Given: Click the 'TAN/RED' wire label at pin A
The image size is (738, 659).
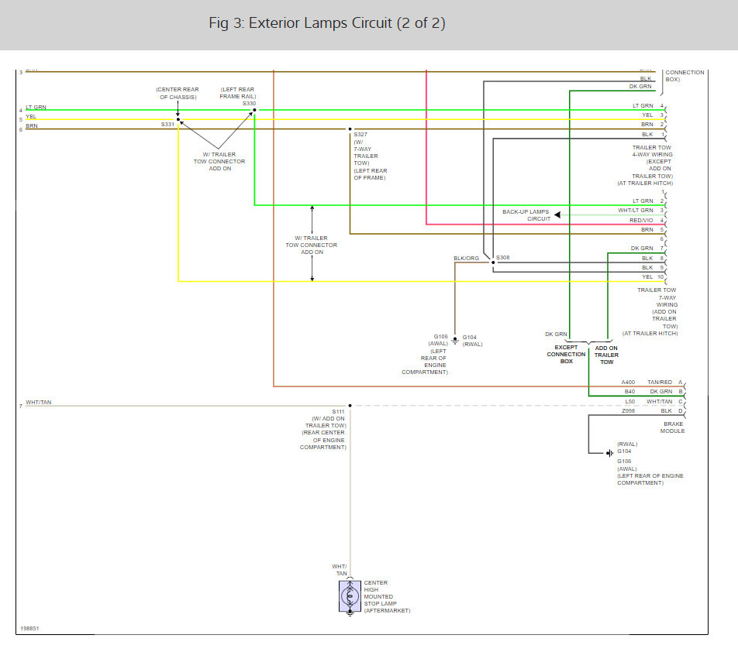Looking at the screenshot, I should 660,382.
